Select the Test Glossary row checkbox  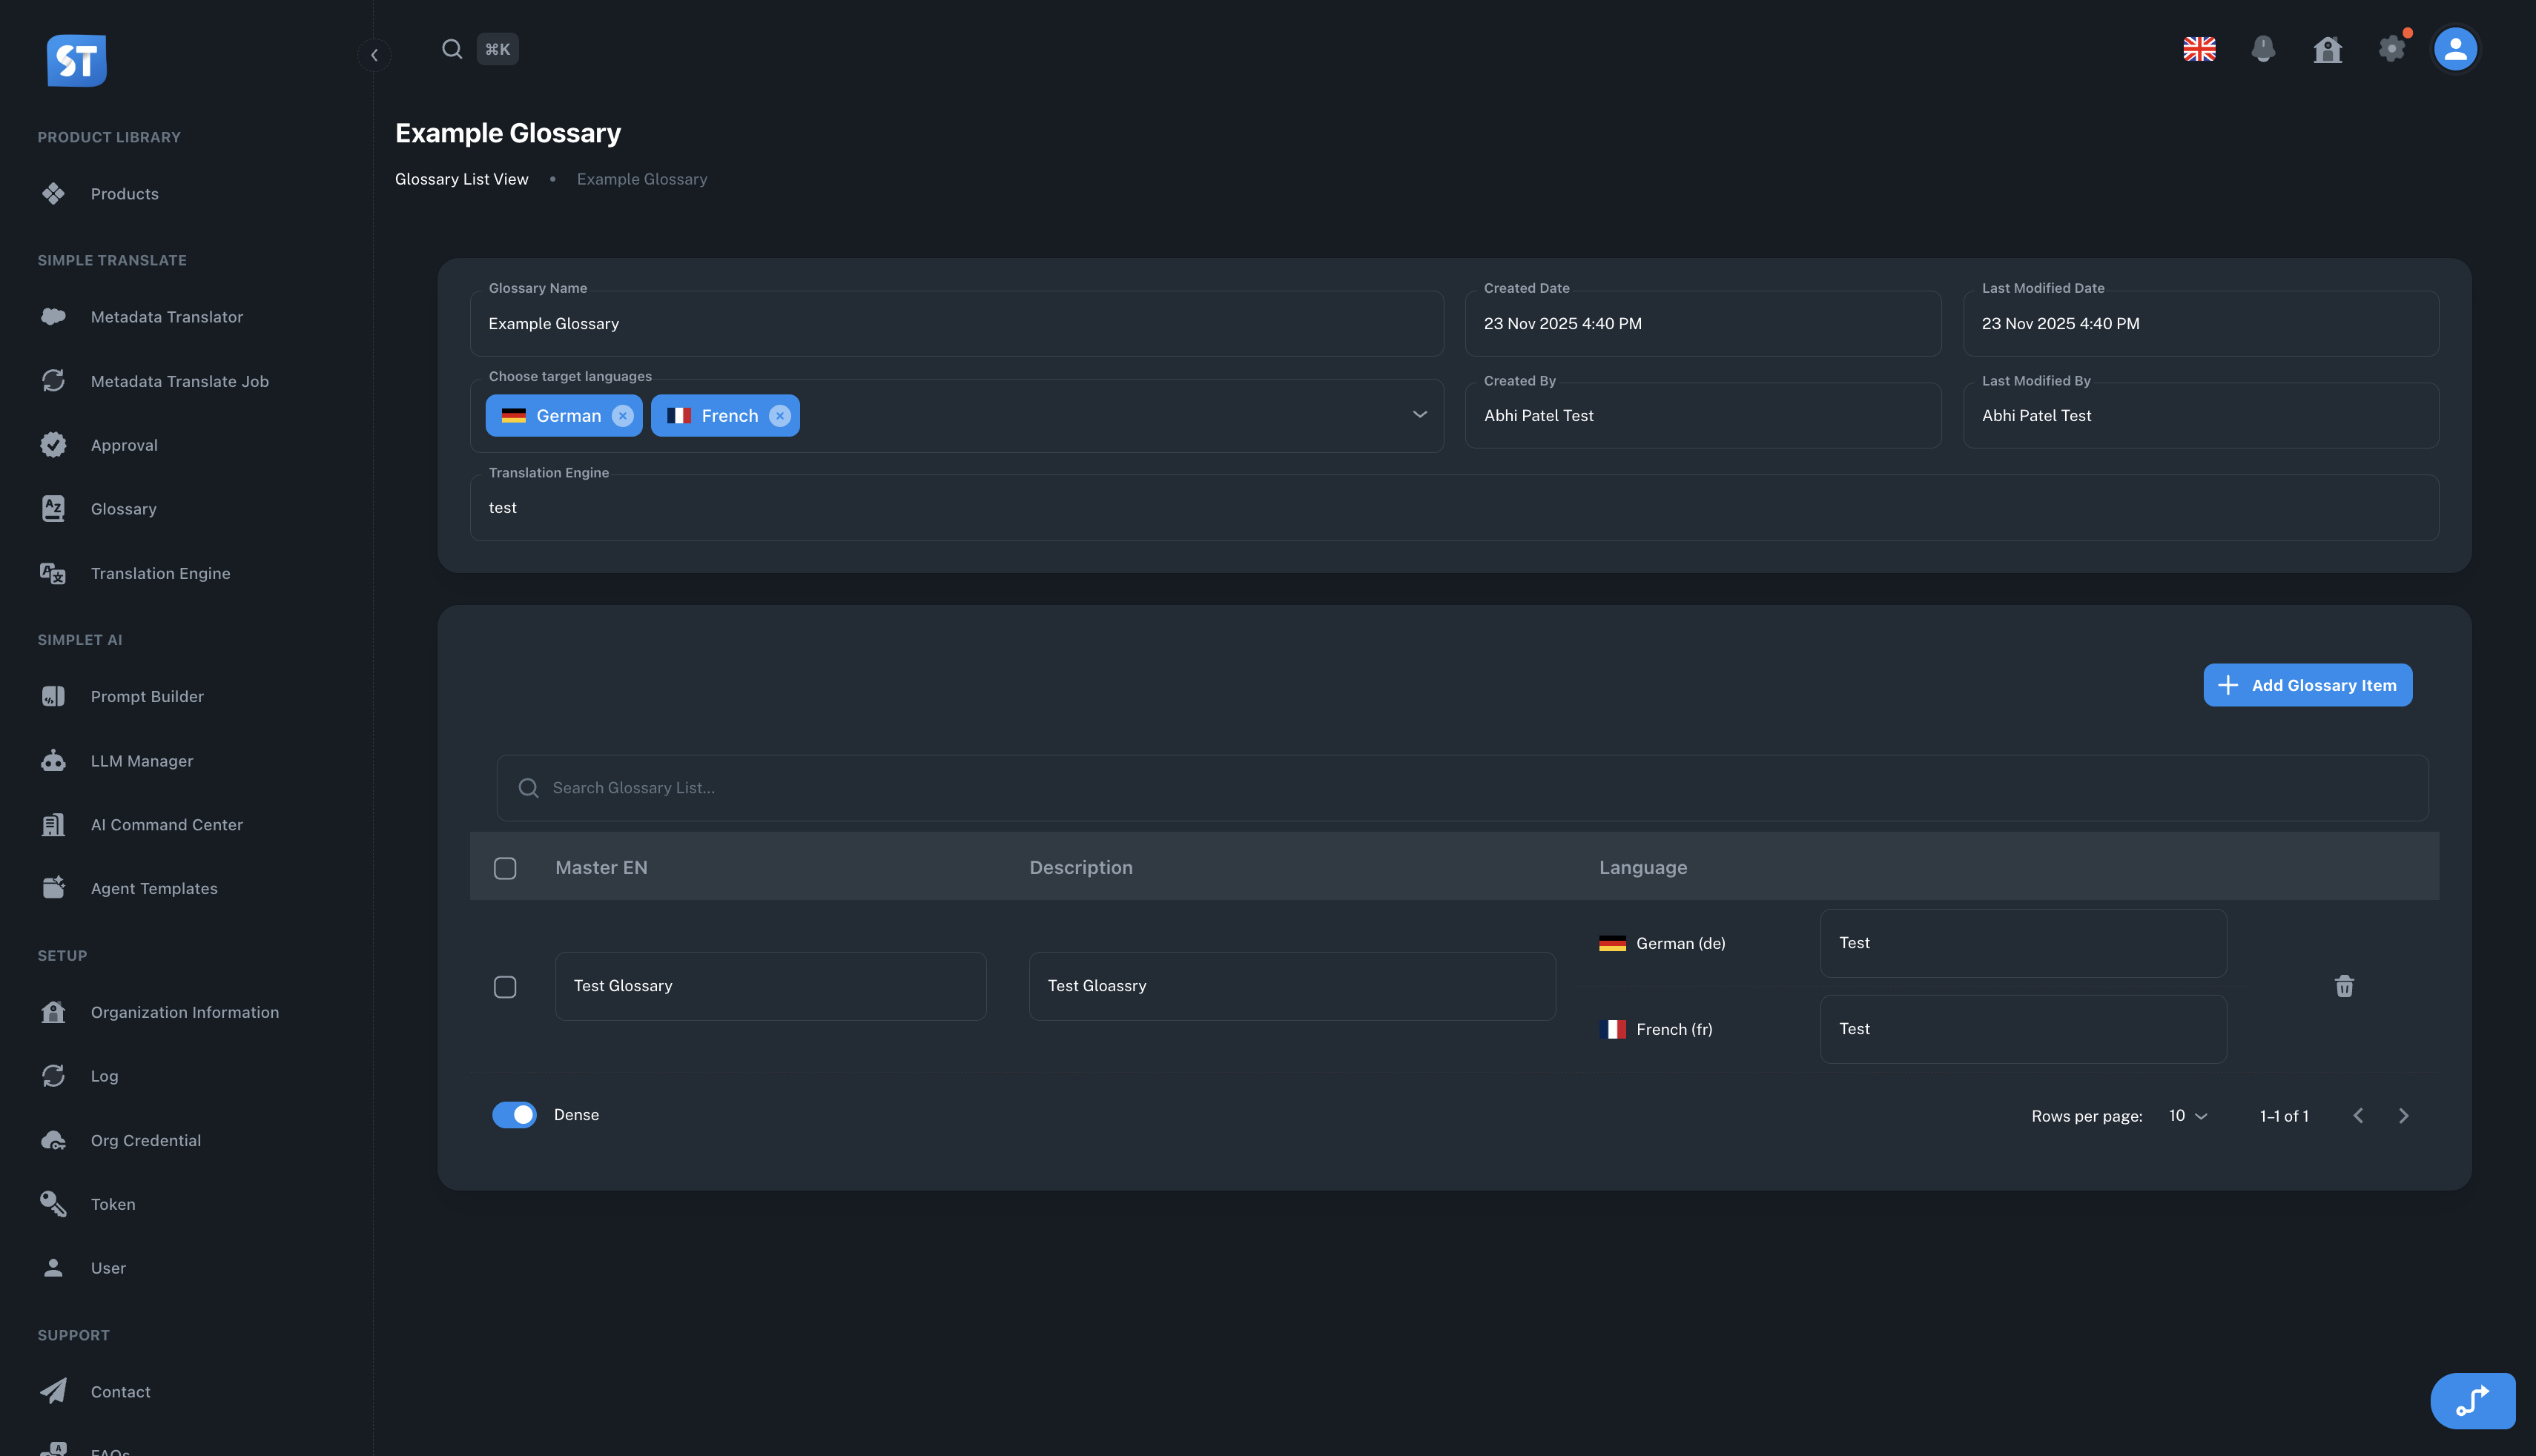[505, 986]
